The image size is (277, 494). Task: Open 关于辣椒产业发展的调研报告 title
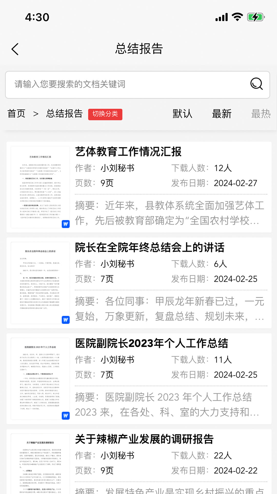coord(144,439)
